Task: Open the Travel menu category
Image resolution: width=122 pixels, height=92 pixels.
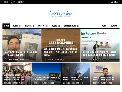Action: click(x=28, y=26)
